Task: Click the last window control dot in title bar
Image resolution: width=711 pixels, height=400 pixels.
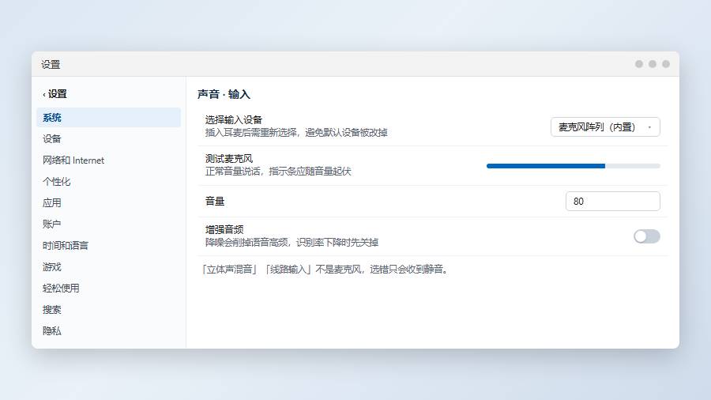Action: pyautogui.click(x=666, y=64)
